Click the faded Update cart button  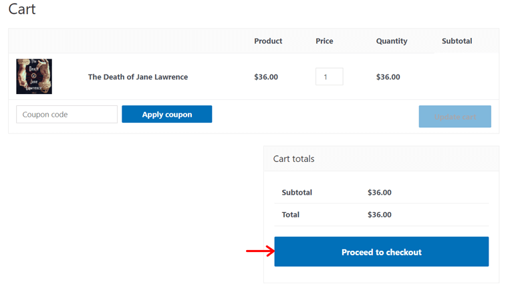pos(455,117)
